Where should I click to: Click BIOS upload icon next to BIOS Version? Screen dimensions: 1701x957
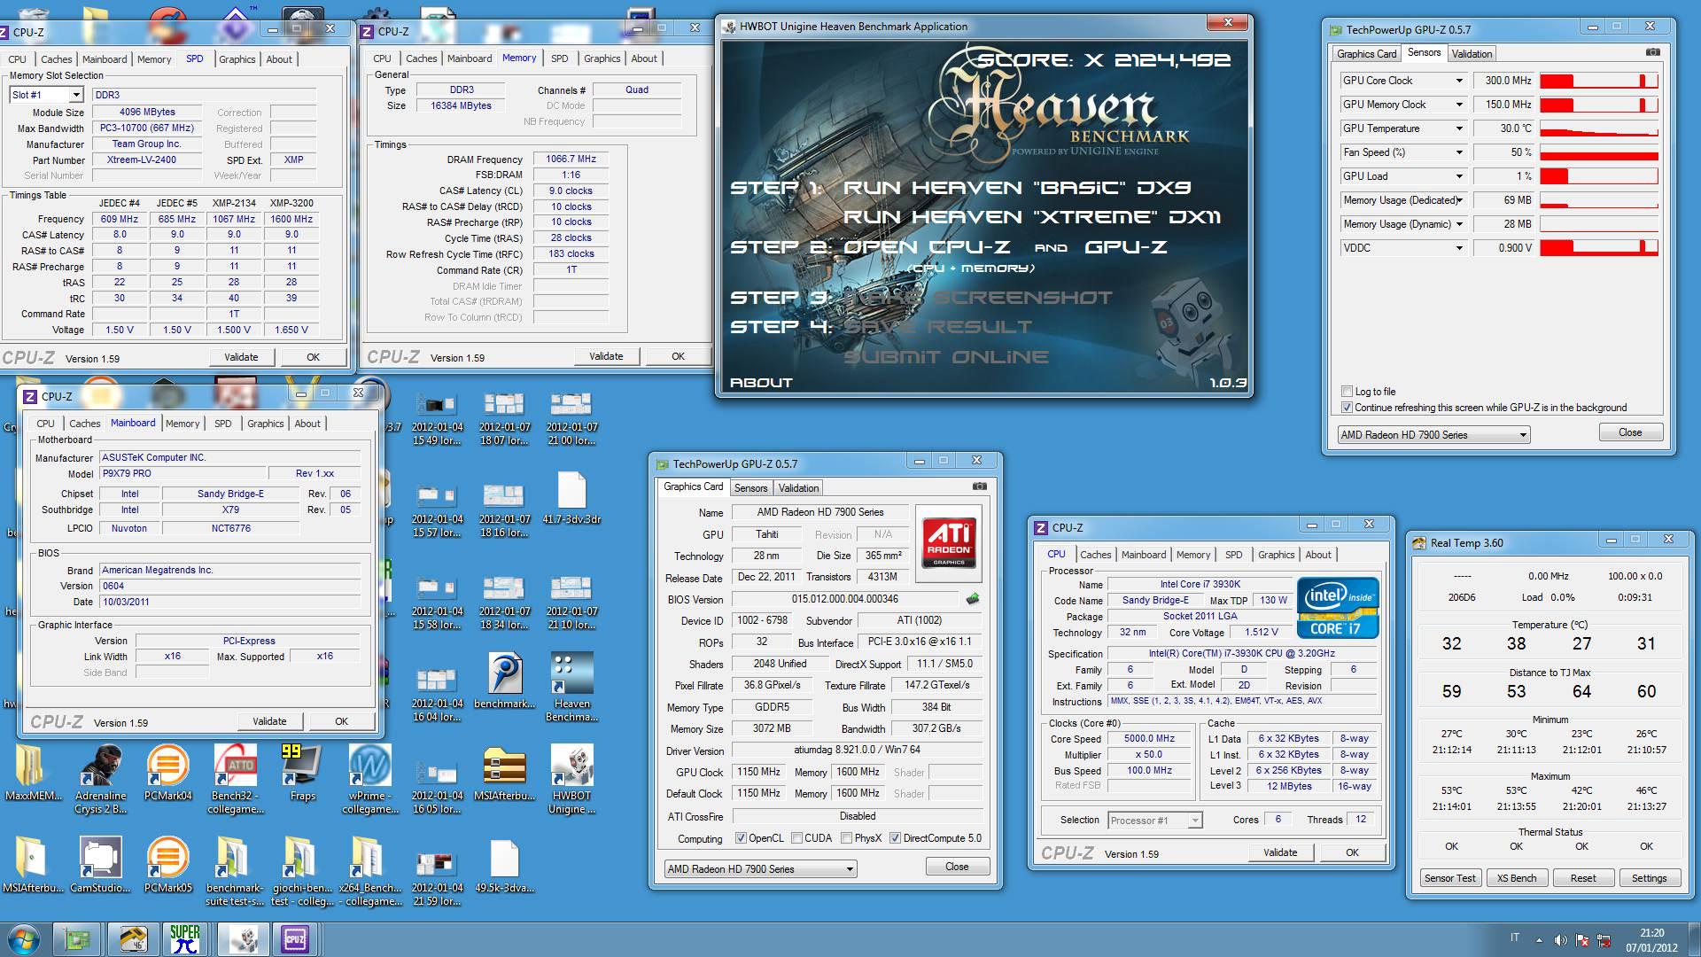pos(973,599)
